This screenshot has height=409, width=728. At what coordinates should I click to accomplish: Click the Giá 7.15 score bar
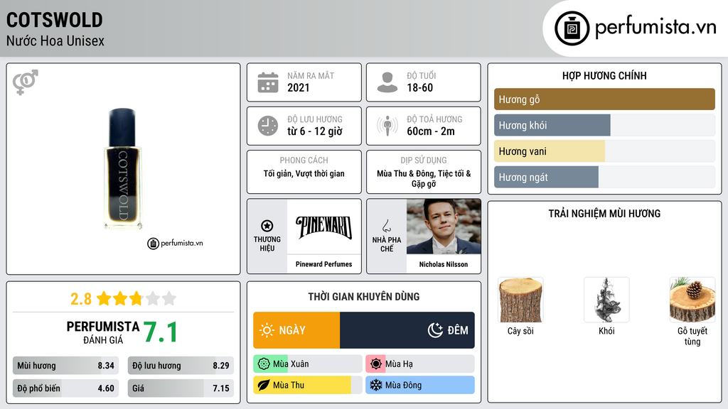181,388
